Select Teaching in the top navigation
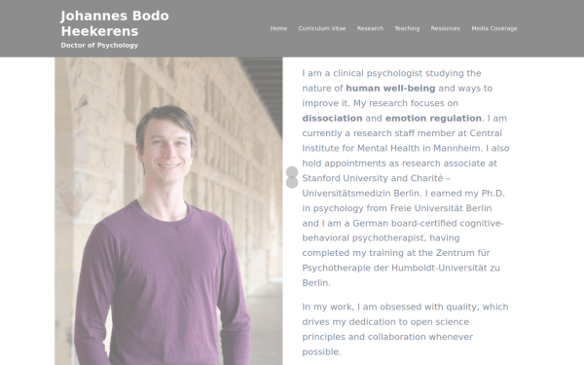 407,28
